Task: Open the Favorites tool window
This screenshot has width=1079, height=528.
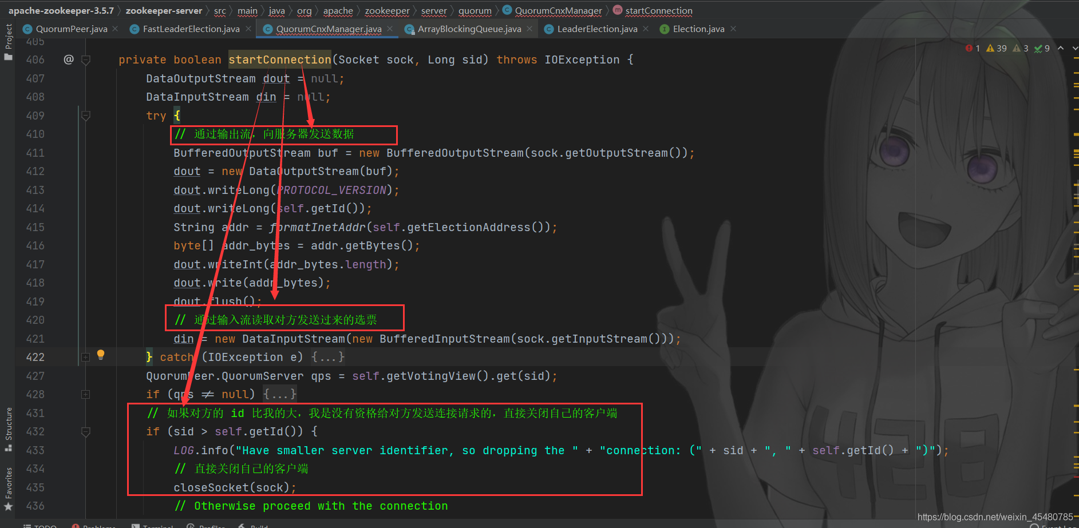Action: point(8,489)
